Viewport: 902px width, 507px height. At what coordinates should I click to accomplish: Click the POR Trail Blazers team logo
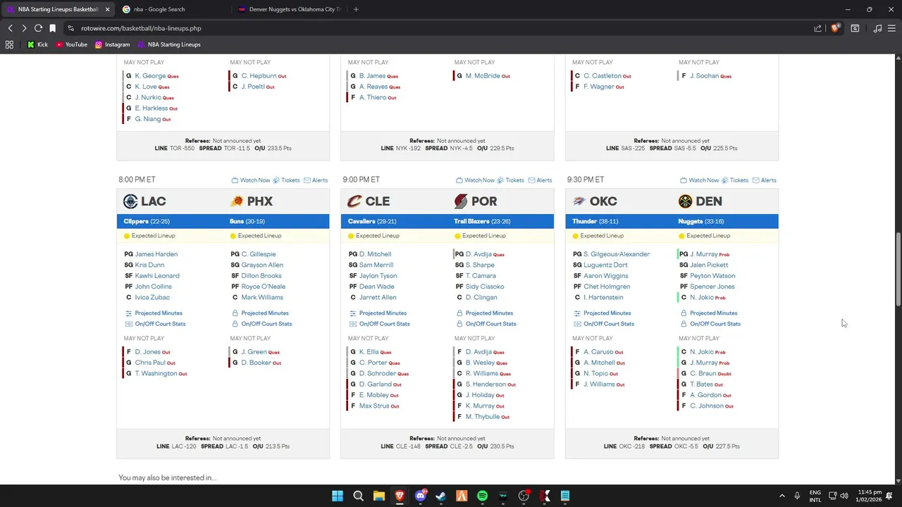[x=461, y=201]
